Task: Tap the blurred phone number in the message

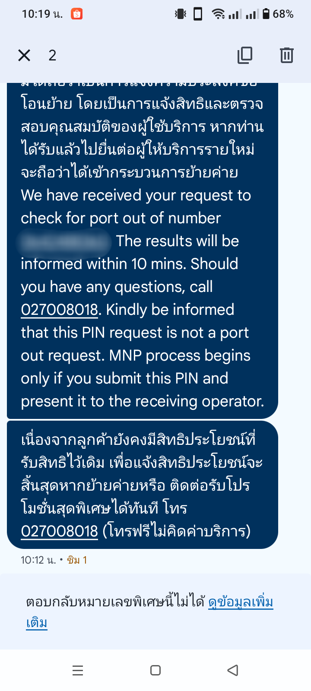Action: 64,242
